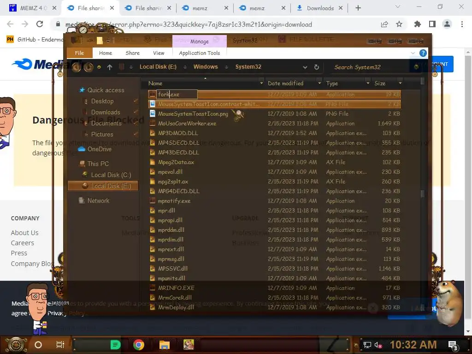Open Local Disk (C:) in navigation pane

tap(111, 175)
